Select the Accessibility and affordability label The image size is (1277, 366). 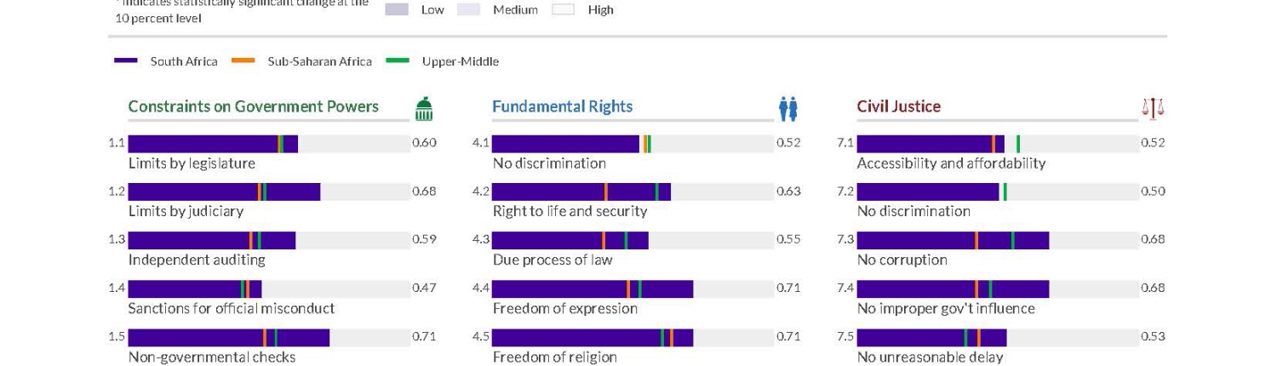tap(951, 163)
